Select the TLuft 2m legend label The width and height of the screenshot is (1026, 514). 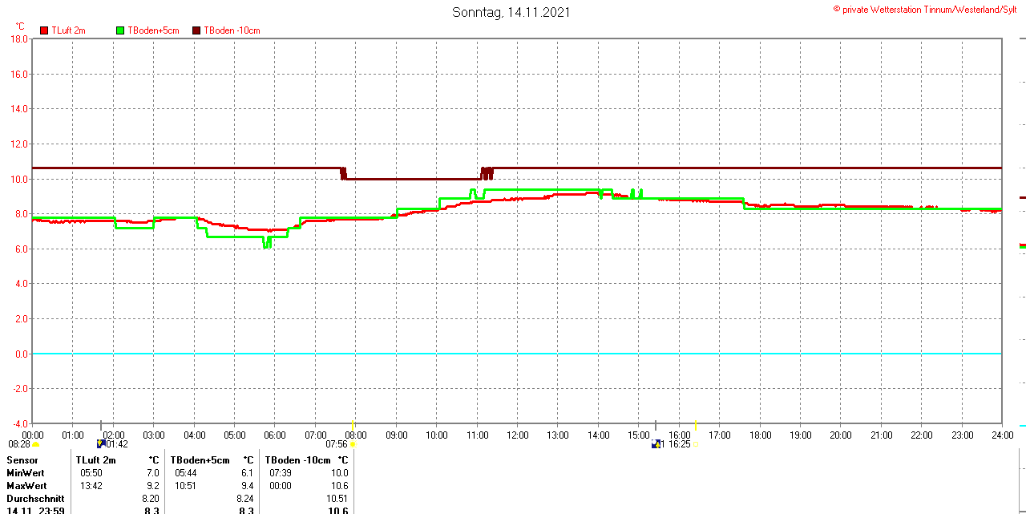coord(68,30)
